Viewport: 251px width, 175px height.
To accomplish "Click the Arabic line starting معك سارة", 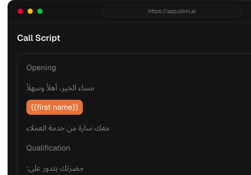I will click(x=68, y=128).
